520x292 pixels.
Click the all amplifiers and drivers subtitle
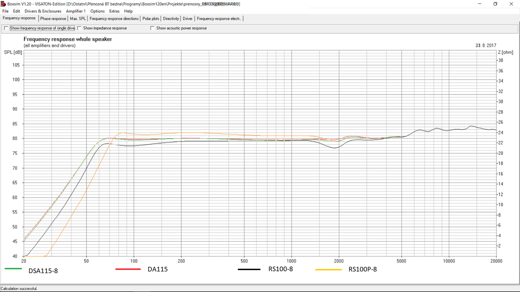click(50, 46)
